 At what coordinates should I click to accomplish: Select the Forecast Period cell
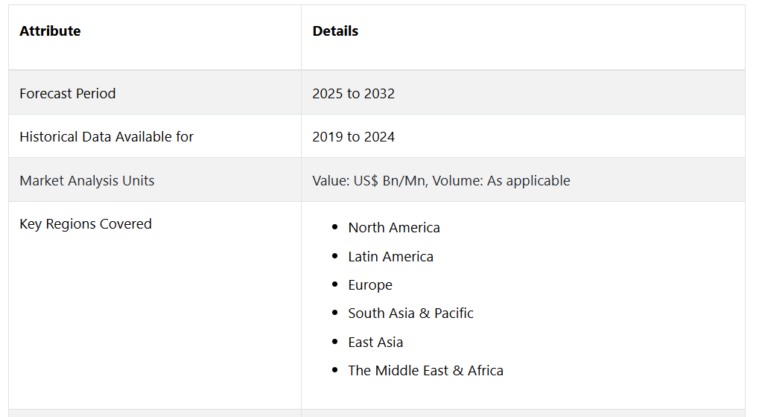tap(68, 94)
